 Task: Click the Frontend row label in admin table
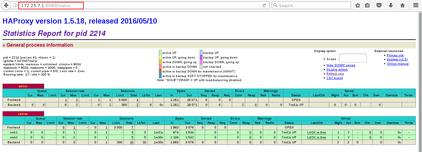pyautogui.click(x=14, y=100)
